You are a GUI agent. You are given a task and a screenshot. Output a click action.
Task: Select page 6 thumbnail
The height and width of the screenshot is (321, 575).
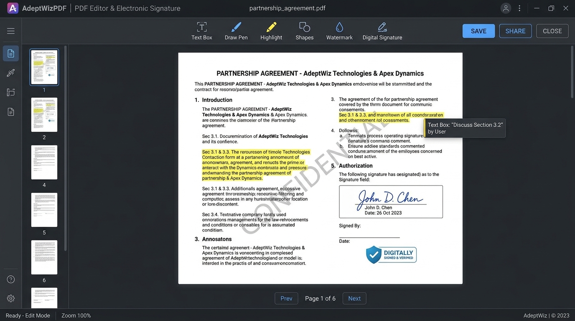click(x=44, y=257)
